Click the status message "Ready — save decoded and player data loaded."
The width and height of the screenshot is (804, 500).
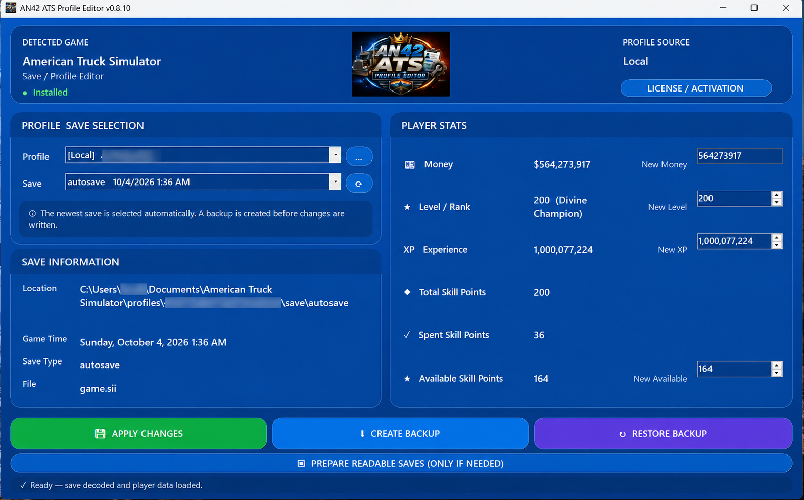pos(116,485)
